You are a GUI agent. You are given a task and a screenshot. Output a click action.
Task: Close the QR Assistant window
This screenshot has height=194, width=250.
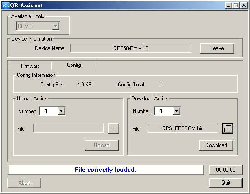tap(244, 5)
